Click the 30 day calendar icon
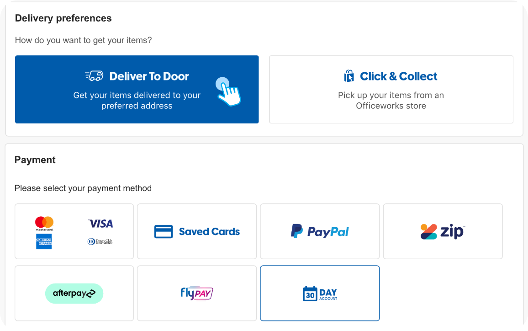Viewport: 528px width, 331px height. [x=310, y=294]
